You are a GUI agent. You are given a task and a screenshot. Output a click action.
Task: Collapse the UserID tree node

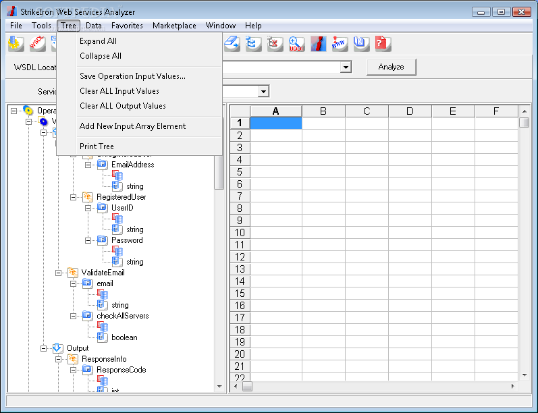(x=88, y=209)
